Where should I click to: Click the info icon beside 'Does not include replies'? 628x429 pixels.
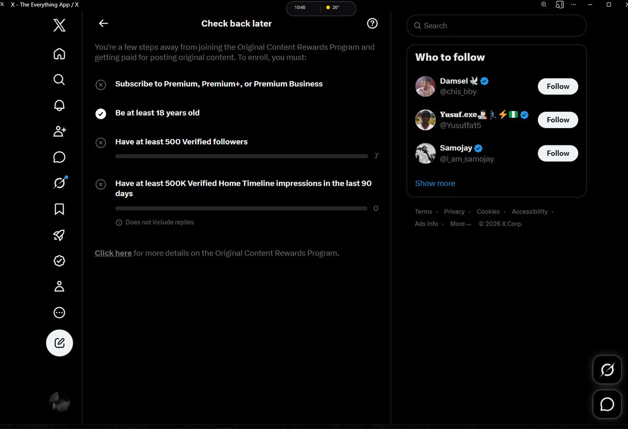click(x=119, y=222)
